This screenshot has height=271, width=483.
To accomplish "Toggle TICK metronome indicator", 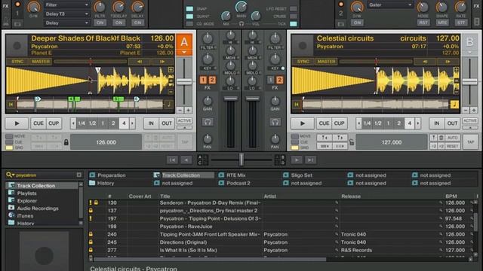I will 294,23.
